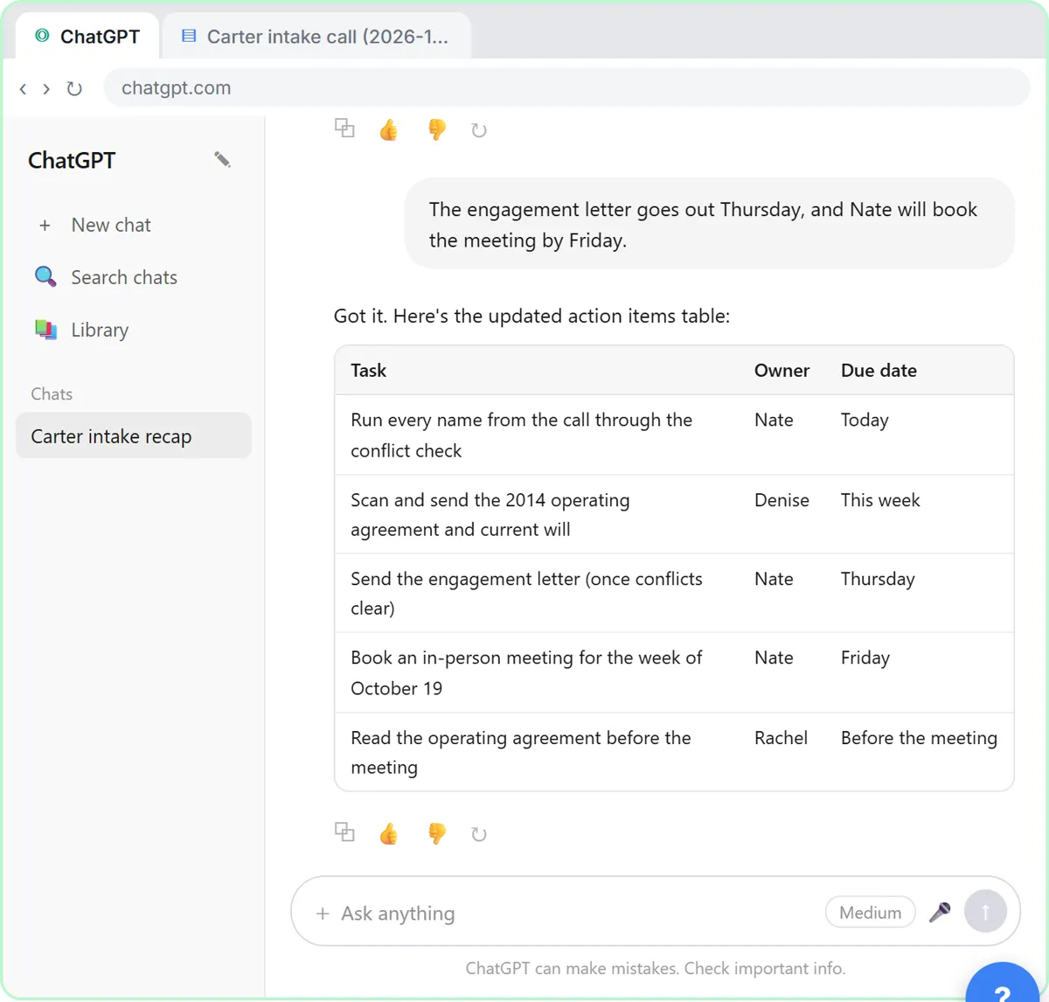Image resolution: width=1049 pixels, height=1002 pixels.
Task: Select the ChatGPT browser tab
Action: 87,37
